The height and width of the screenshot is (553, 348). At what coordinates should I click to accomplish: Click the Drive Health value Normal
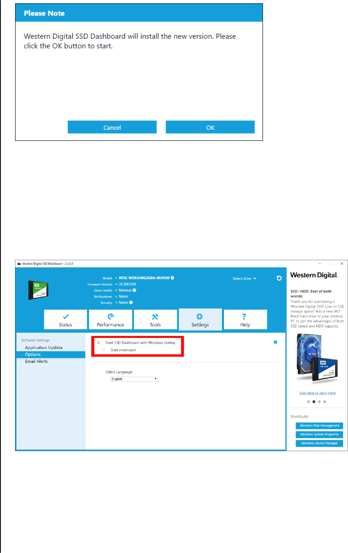coord(125,290)
